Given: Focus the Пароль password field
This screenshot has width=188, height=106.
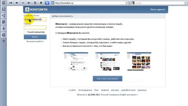Looking at the screenshot, I should click(35, 27).
